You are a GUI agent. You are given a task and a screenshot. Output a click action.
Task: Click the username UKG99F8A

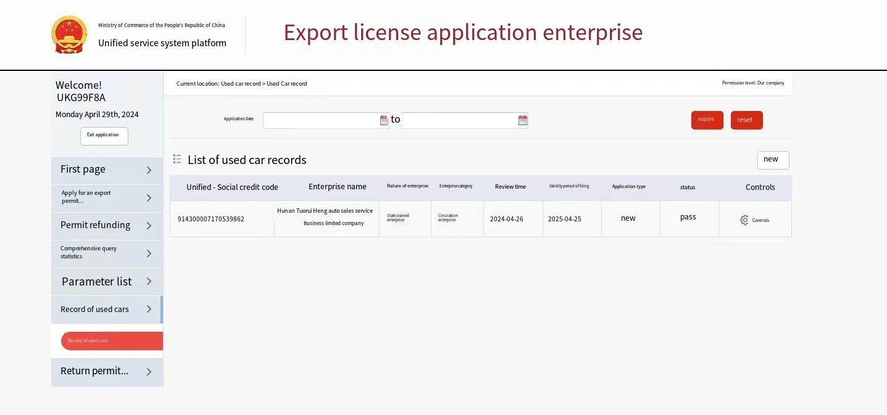pos(81,97)
